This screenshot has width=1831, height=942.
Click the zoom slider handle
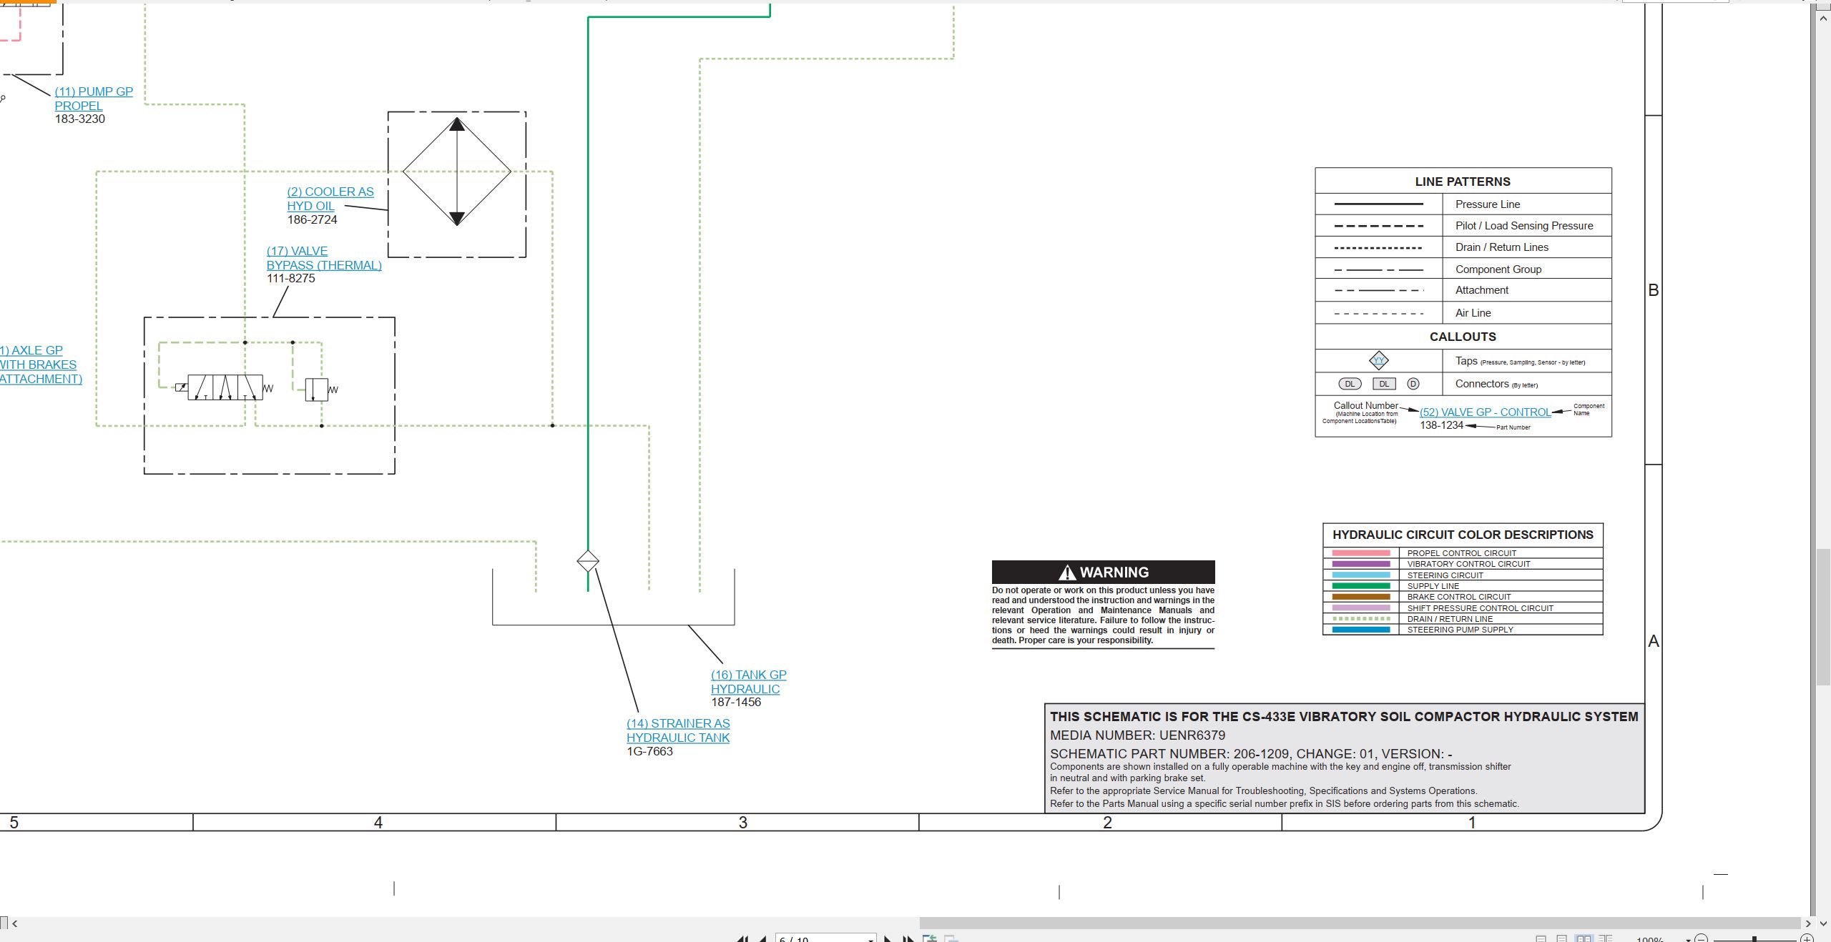tap(1754, 939)
